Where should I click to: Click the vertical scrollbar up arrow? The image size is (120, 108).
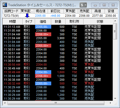[x=115, y=21]
